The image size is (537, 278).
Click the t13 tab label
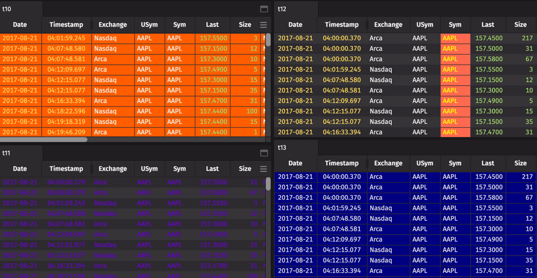tap(282, 148)
